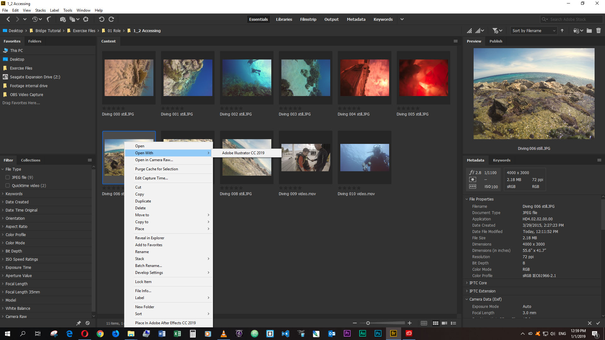
Task: Click the Return to Adobe Photoshop boomerang icon
Action: [x=49, y=19]
